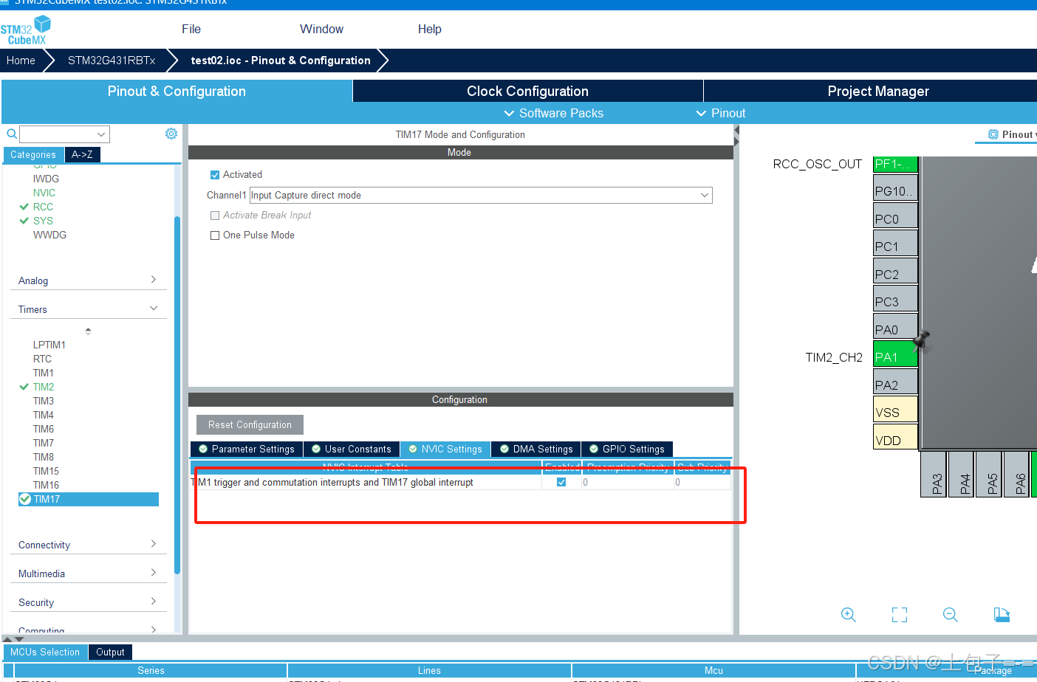Select TIM16 in the Timers list
Viewport: 1037px width, 682px height.
tap(46, 485)
